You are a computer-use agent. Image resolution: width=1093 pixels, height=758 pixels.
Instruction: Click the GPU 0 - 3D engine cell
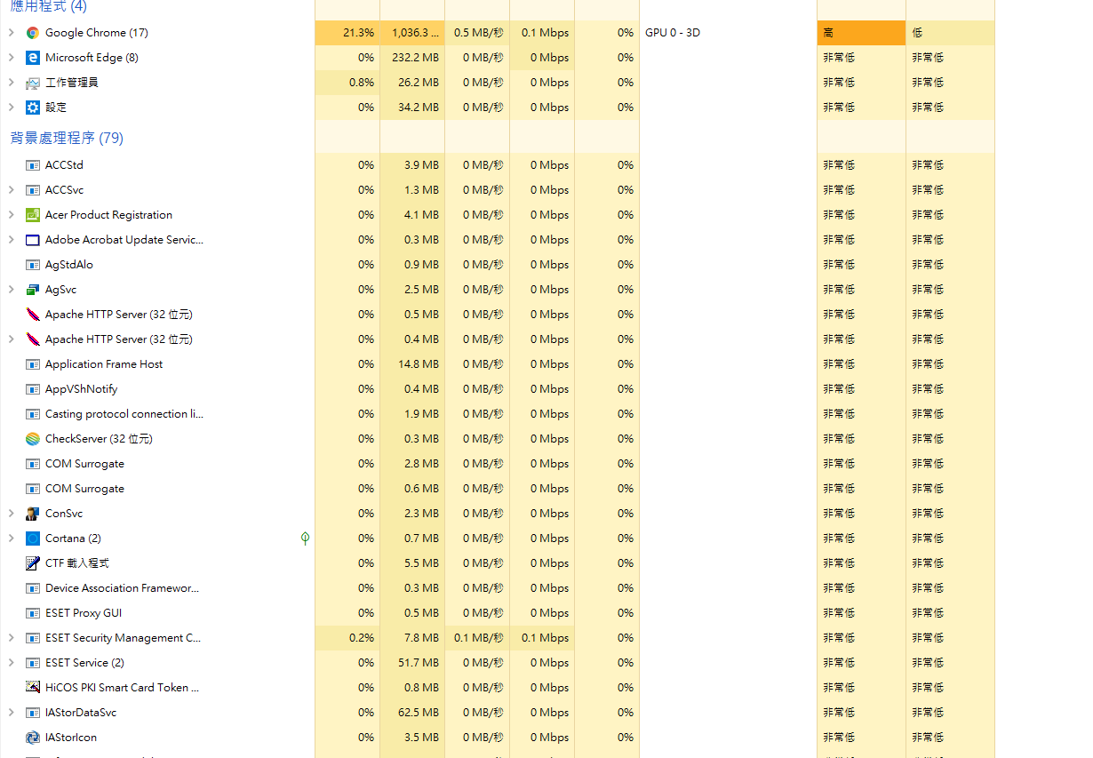[x=673, y=33]
